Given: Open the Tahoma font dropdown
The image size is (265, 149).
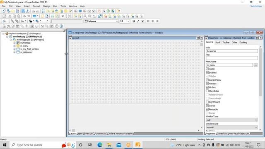Looking at the screenshot, I should pyautogui.click(x=117, y=21).
